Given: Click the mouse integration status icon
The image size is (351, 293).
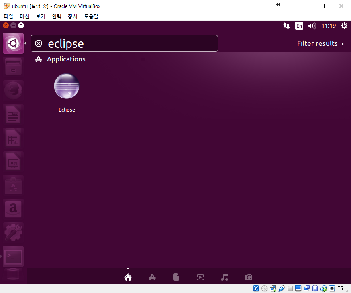Looking at the screenshot, I should [x=323, y=289].
